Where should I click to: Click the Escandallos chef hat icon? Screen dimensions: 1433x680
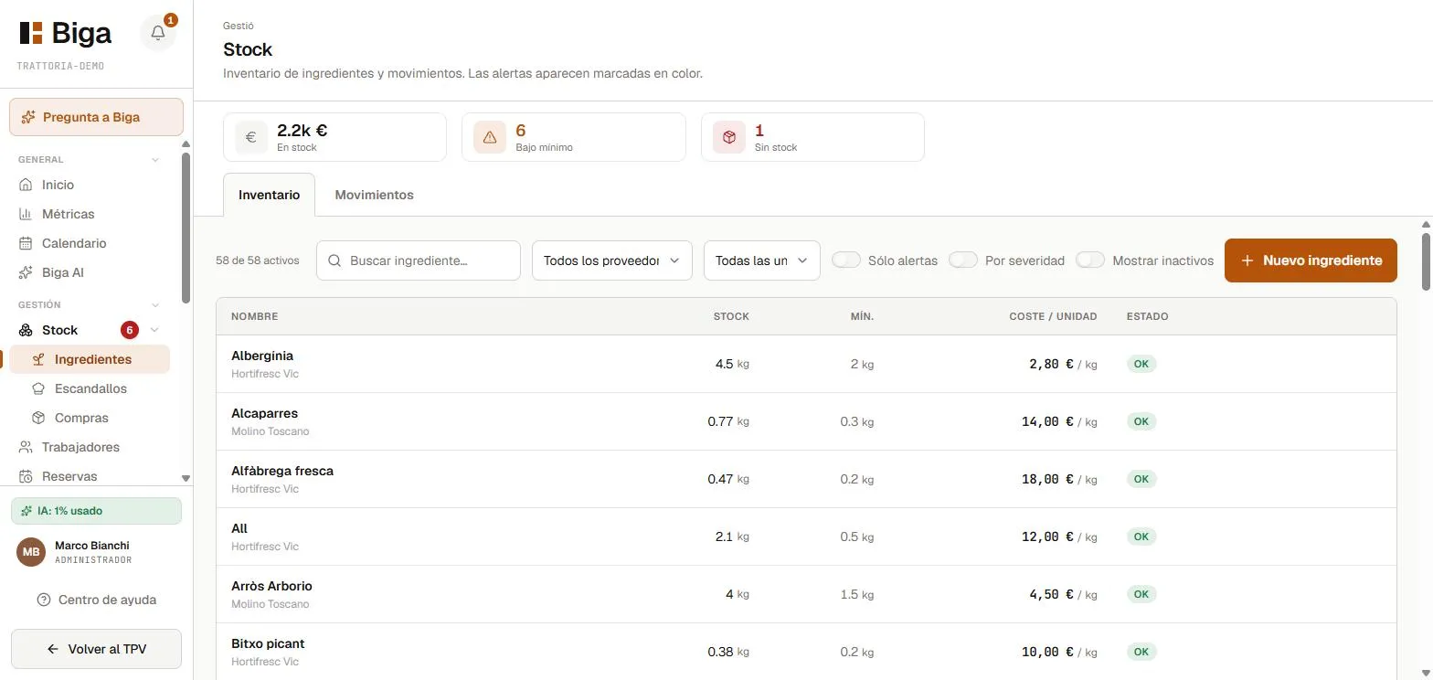tap(38, 388)
